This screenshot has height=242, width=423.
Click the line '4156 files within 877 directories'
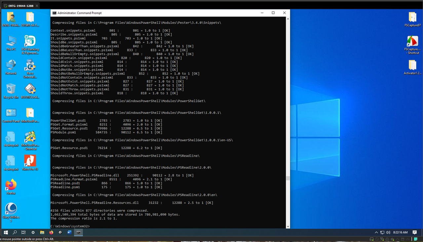point(99,210)
